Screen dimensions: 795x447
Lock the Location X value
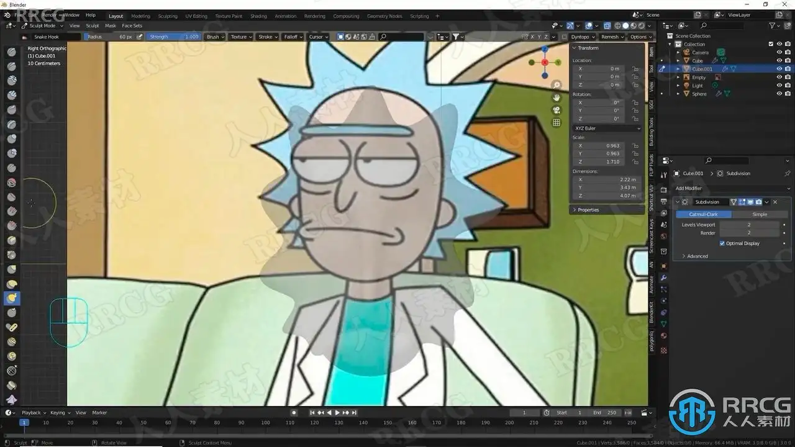pyautogui.click(x=635, y=68)
